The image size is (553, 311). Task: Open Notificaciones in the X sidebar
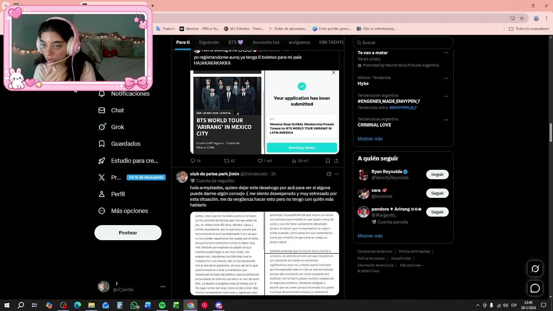(124, 94)
